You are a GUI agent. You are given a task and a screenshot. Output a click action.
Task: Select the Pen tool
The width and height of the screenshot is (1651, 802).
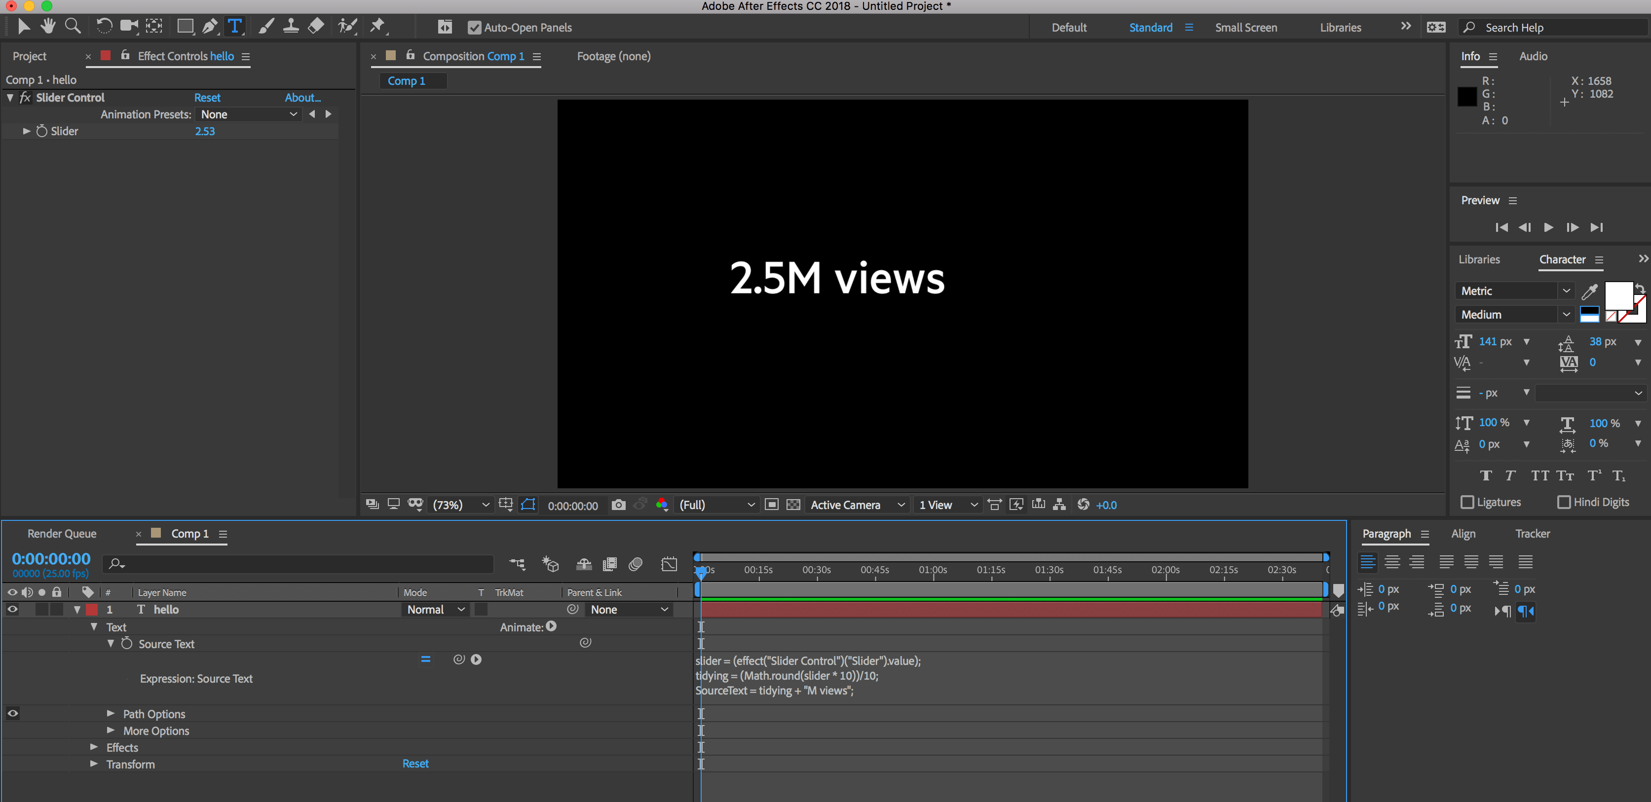[210, 26]
